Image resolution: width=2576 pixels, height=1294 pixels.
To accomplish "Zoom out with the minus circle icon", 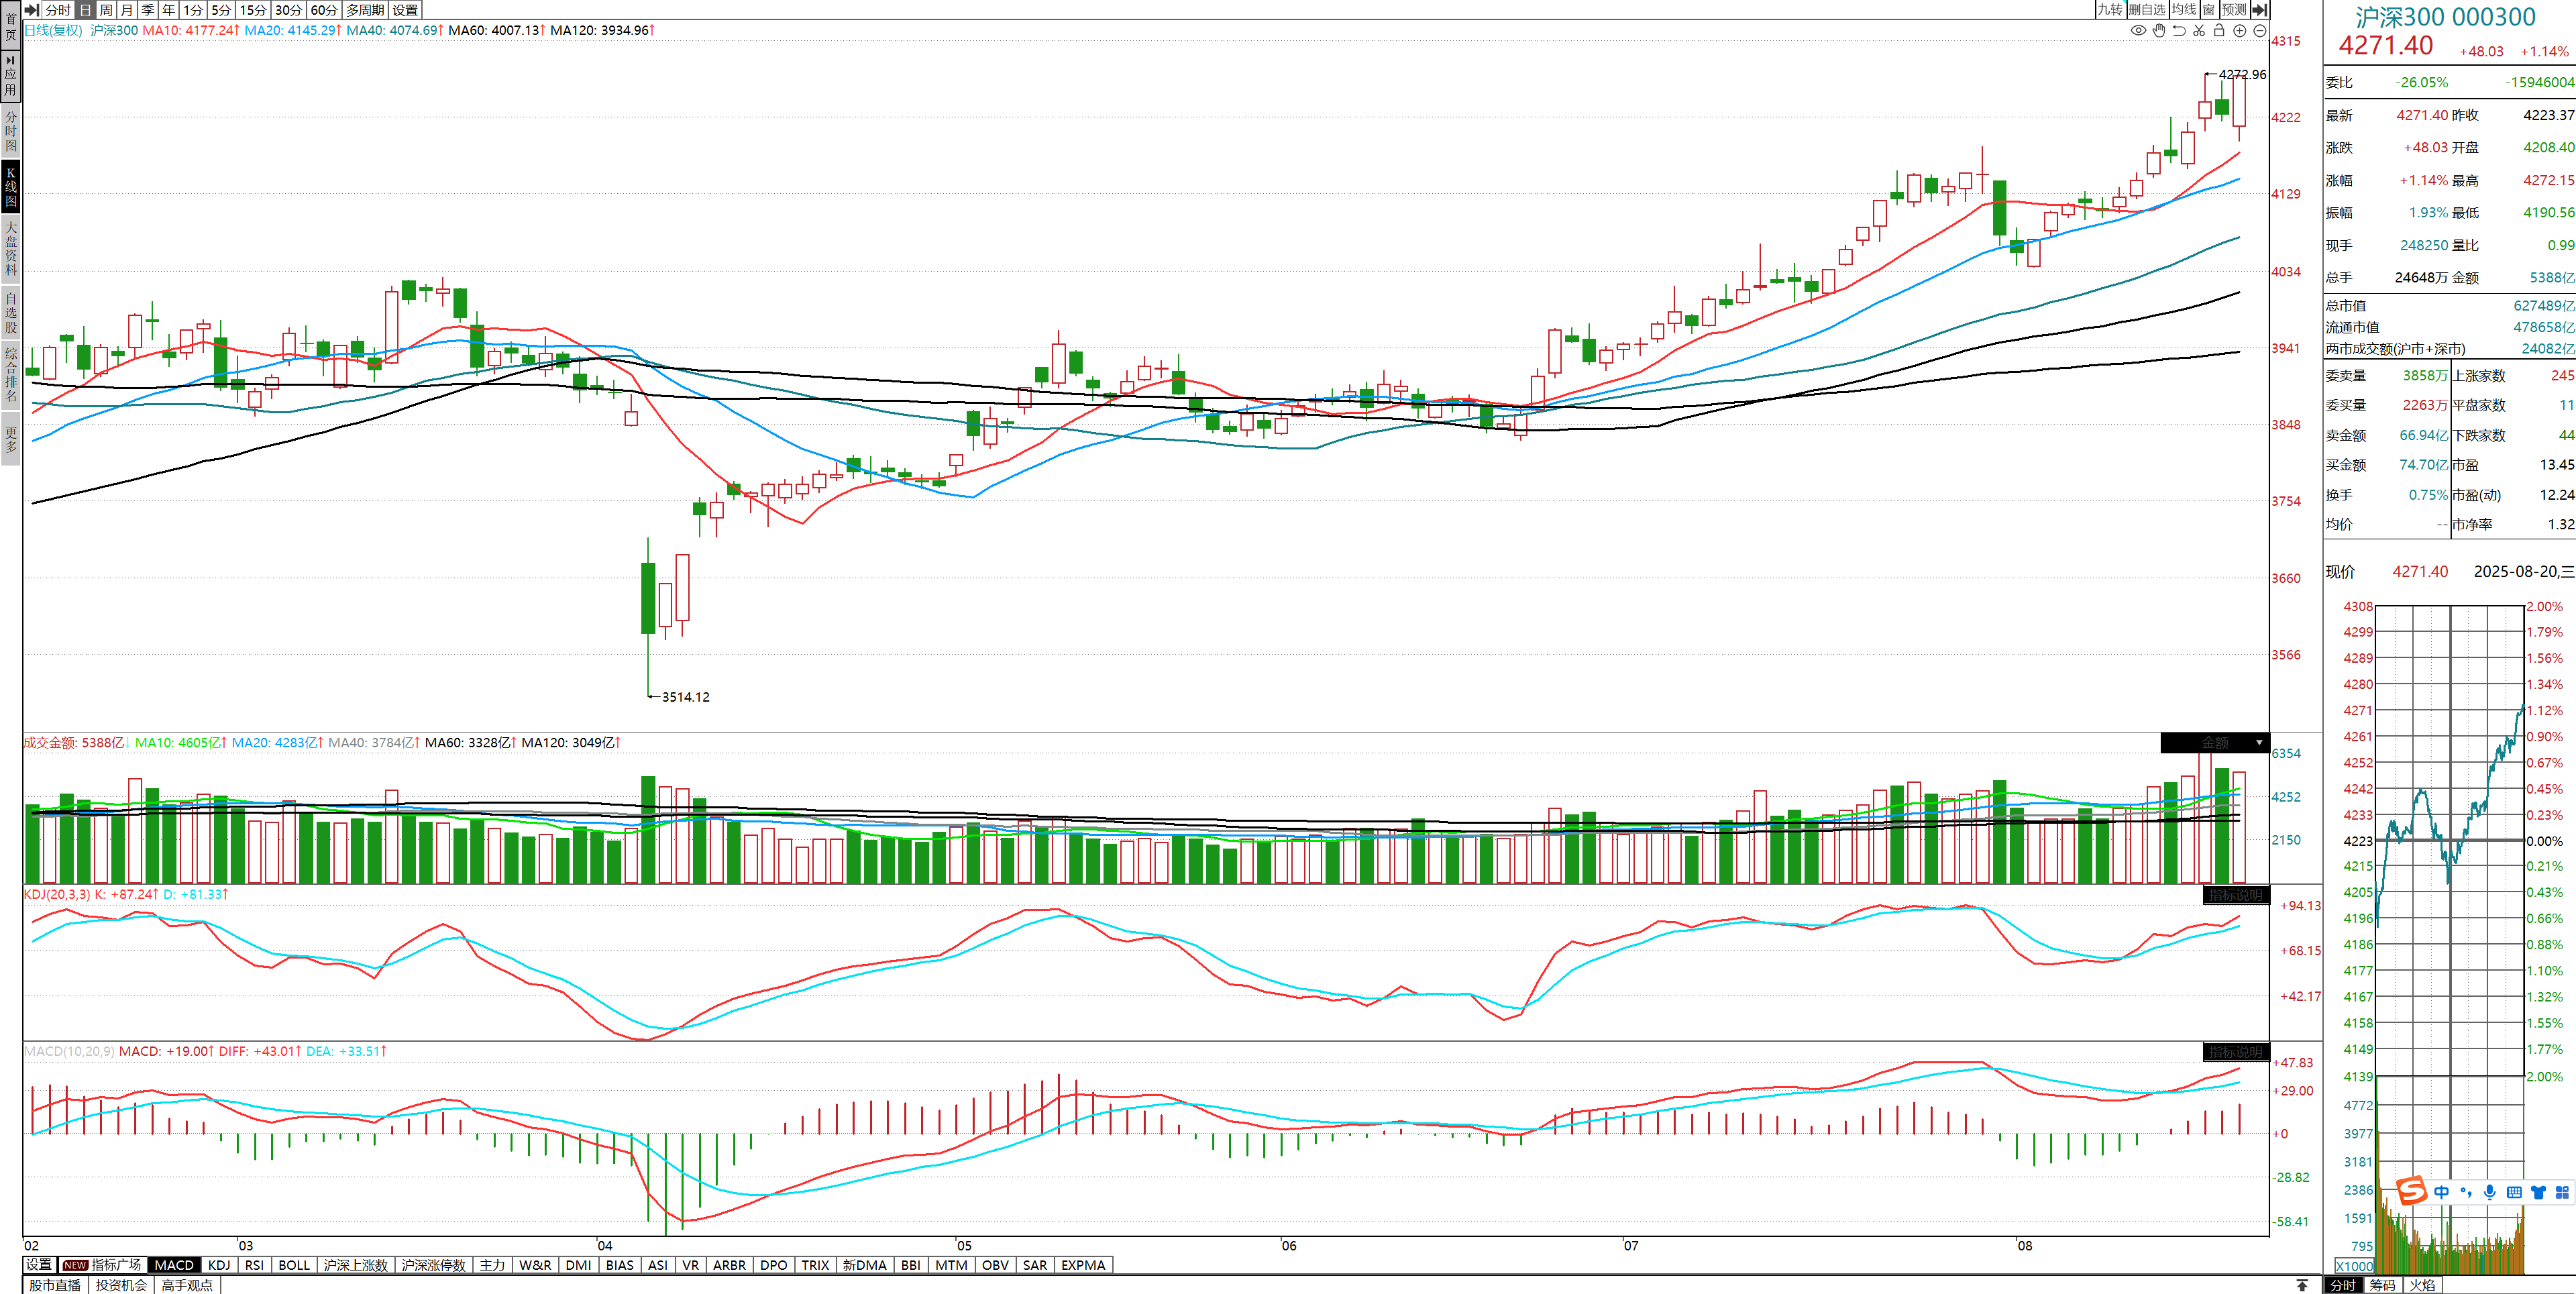I will pos(2259,30).
